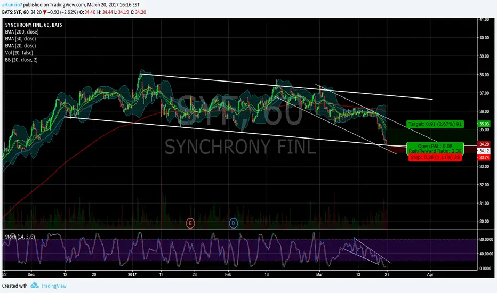This screenshot has height=293, width=497.
Task: Open the artuncio7 author profile link
Action: tap(12, 5)
